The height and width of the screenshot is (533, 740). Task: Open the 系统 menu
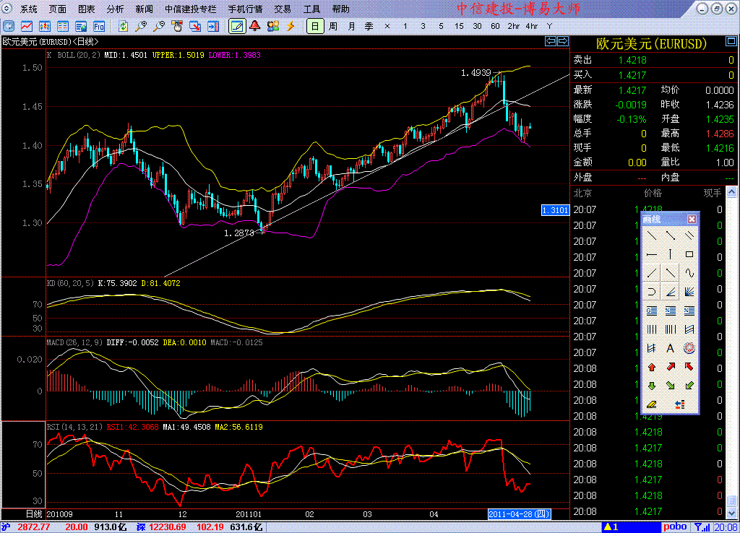pyautogui.click(x=29, y=9)
